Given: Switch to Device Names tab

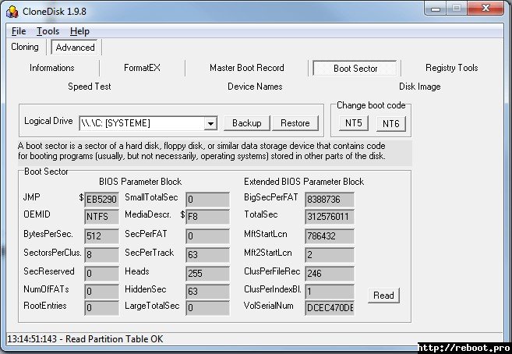Looking at the screenshot, I should coord(255,87).
